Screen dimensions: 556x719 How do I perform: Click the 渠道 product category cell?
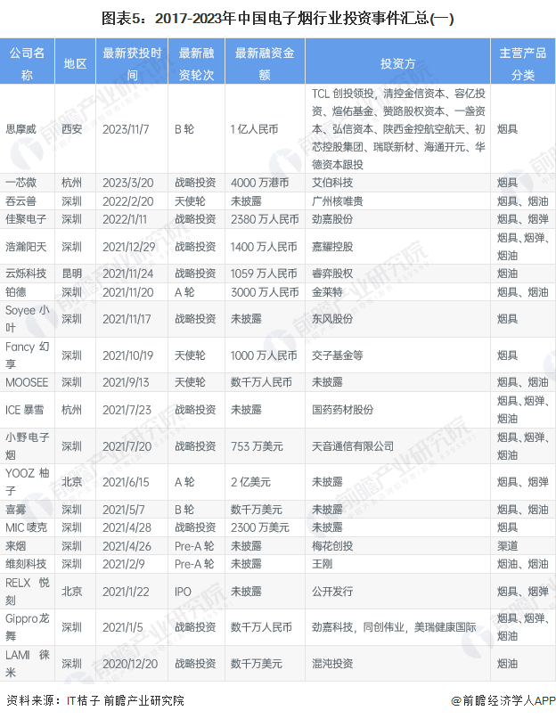tap(507, 546)
